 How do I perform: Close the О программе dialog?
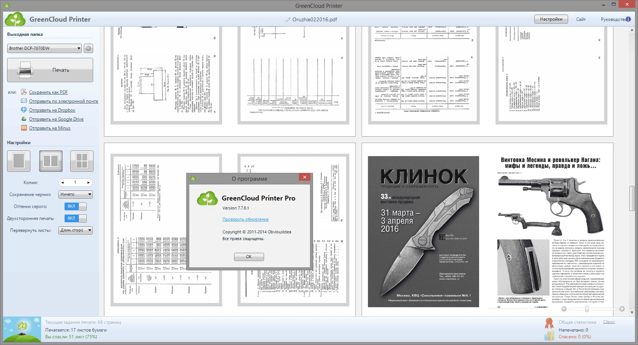tap(305, 177)
